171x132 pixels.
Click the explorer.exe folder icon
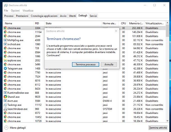click(5, 60)
